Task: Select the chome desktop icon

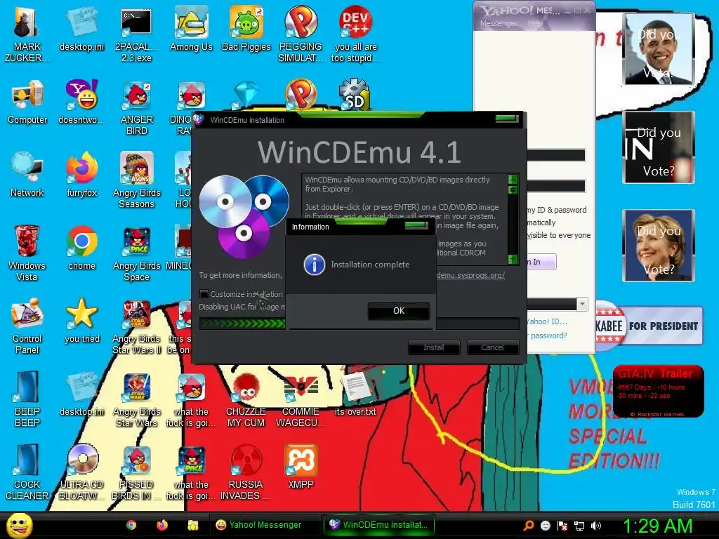Action: (x=81, y=248)
